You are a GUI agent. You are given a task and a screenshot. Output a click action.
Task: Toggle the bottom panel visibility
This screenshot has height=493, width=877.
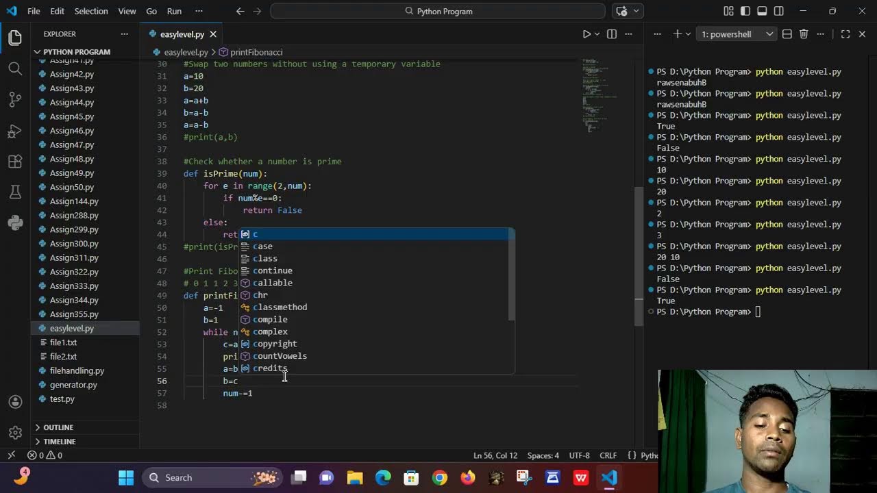pos(762,11)
